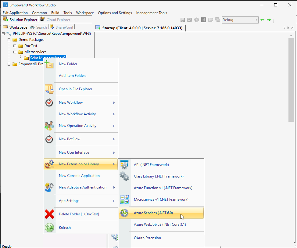Click the Microservice v1 submenu icon
This screenshot has width=297, height=248.
click(124, 199)
